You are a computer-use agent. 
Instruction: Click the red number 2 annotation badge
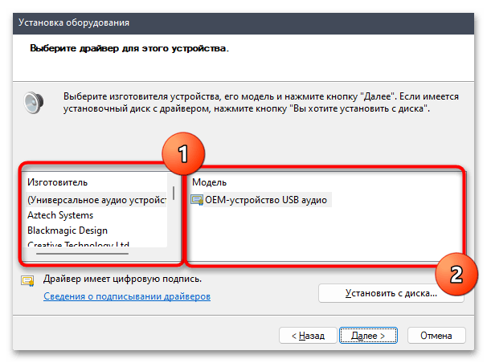click(456, 275)
